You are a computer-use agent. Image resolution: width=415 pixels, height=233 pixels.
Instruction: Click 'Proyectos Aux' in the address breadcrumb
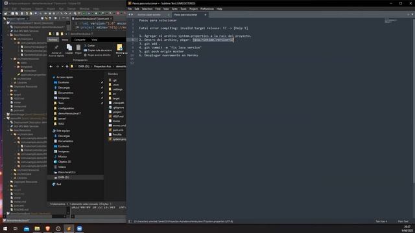(102, 67)
